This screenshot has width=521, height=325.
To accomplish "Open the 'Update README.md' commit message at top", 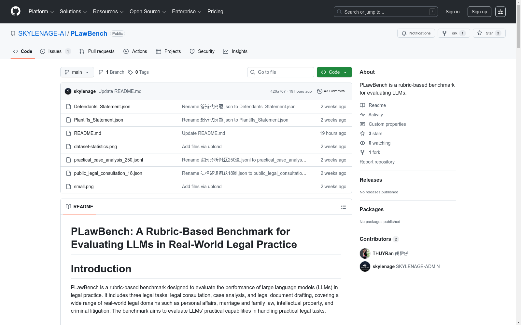I will click(x=120, y=91).
